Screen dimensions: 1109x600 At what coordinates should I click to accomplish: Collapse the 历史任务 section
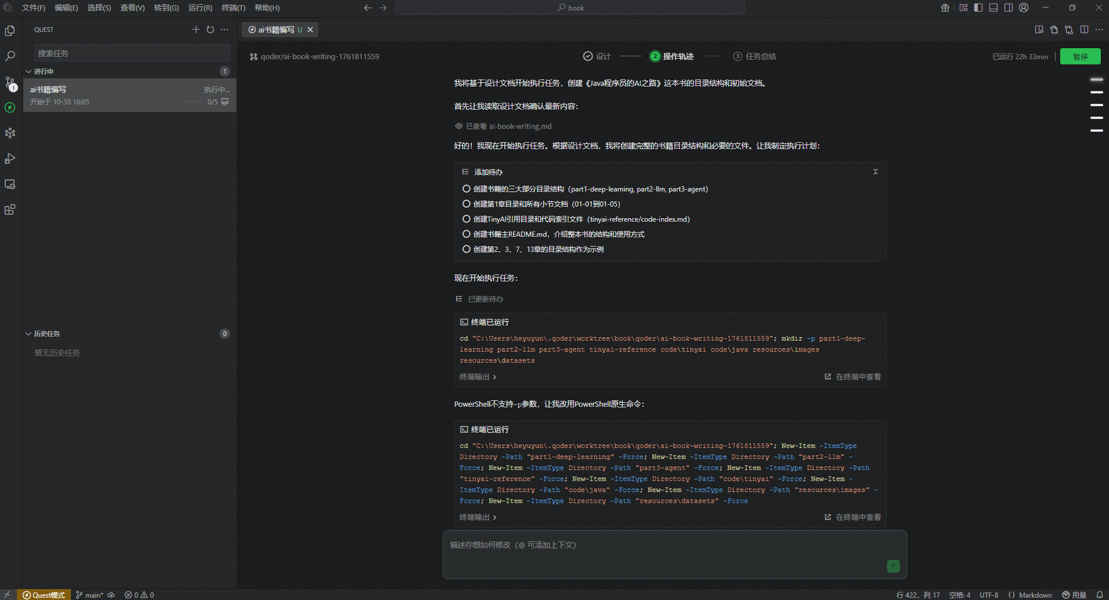coord(28,334)
